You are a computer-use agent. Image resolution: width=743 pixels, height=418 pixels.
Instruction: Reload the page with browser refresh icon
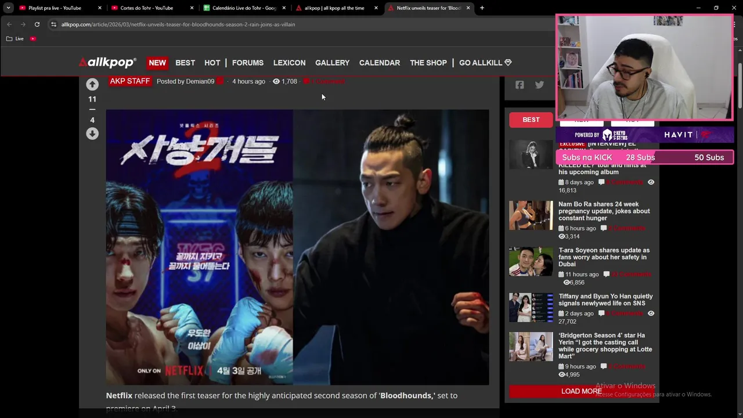coord(37,24)
